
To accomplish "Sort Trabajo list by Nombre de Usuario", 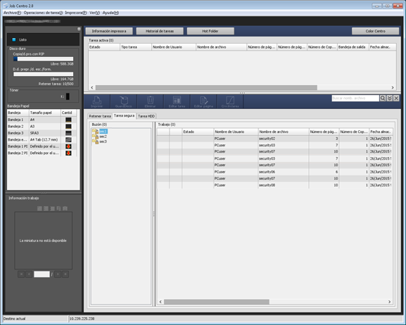I will (x=236, y=132).
